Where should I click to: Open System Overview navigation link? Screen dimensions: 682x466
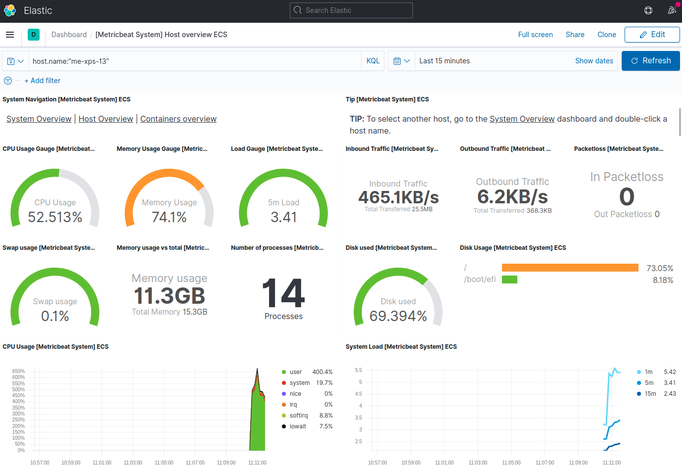[39, 119]
